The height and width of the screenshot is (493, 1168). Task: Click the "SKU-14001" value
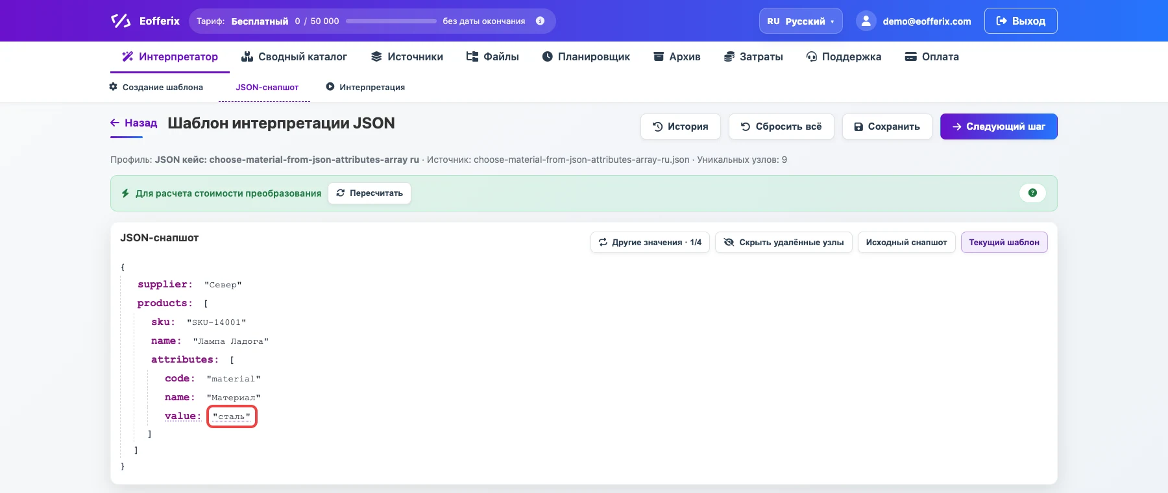click(x=217, y=322)
